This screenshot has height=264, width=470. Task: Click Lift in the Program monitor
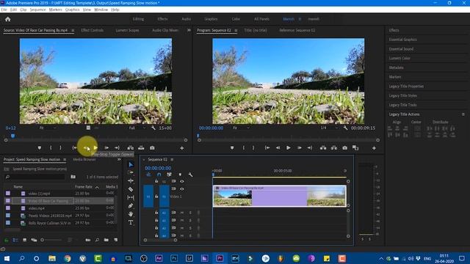[323, 148]
